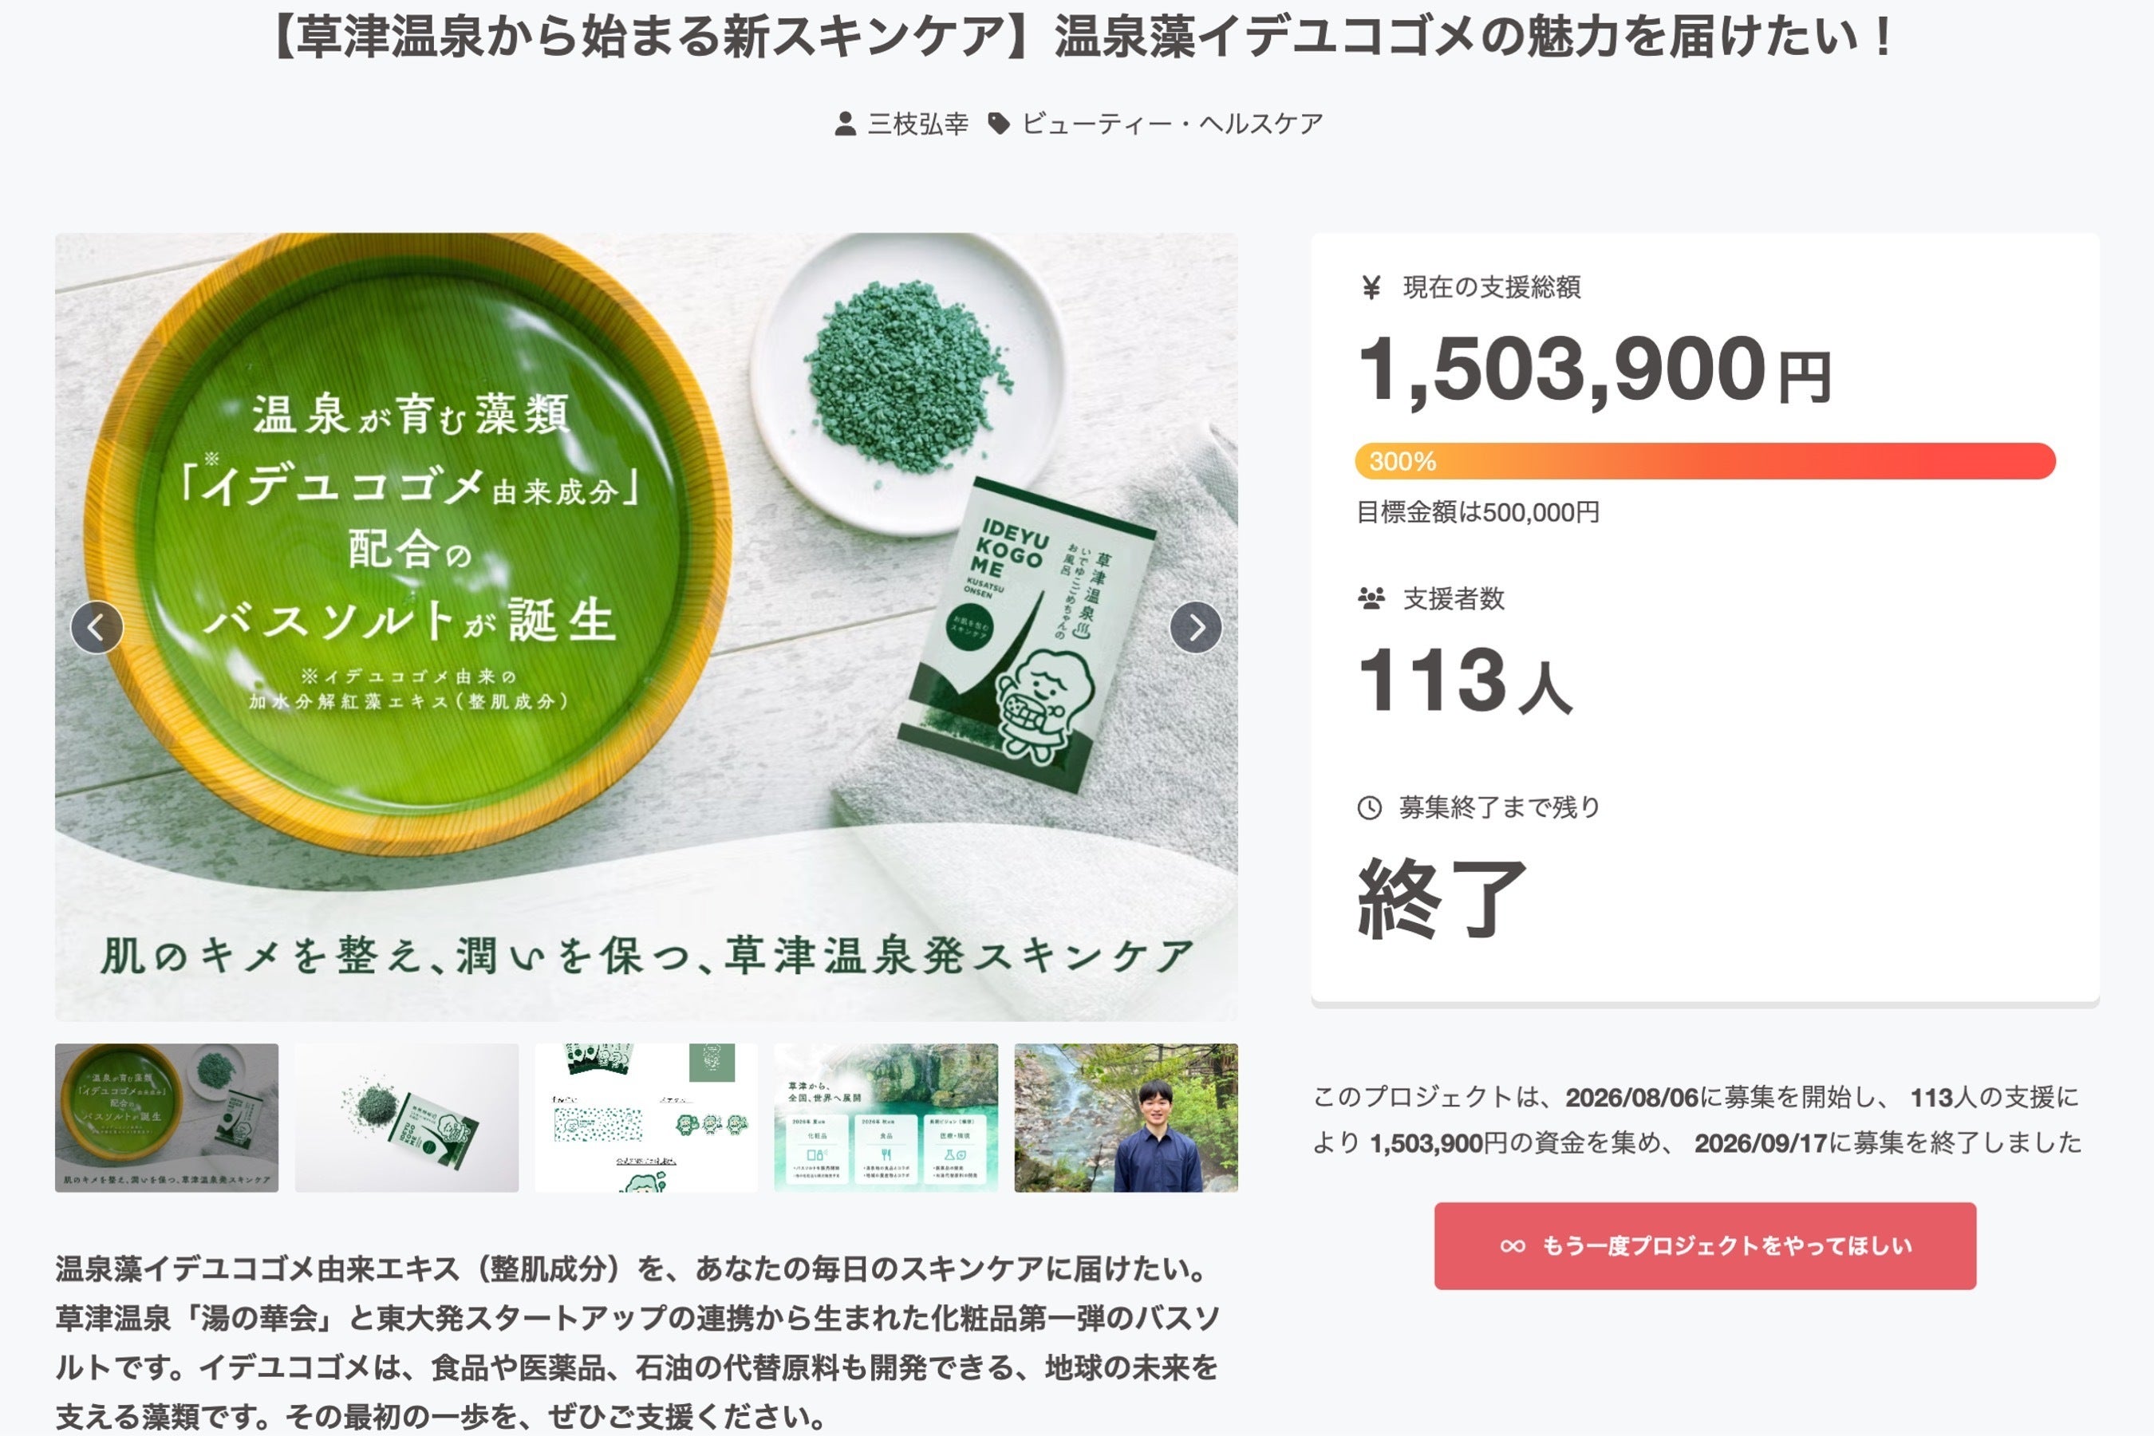2154x1436 pixels.
Task: Select the fourth thumbnail with roadmap chart
Action: coord(886,1118)
